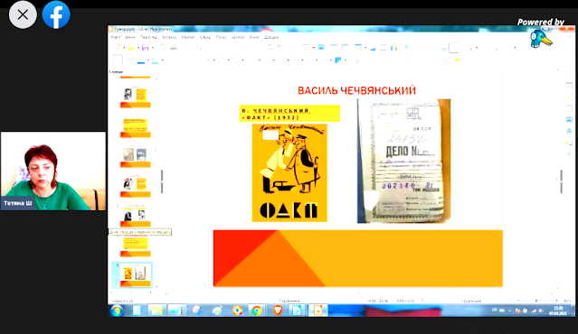Click the Save toolbar icon
The image size is (578, 334).
pos(146,48)
